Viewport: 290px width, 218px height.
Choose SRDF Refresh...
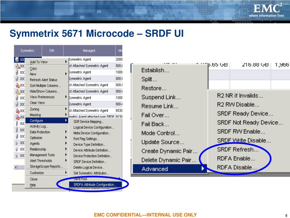(249, 149)
